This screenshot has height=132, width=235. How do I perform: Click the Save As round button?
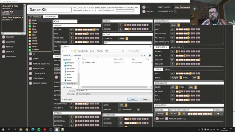(144, 11)
